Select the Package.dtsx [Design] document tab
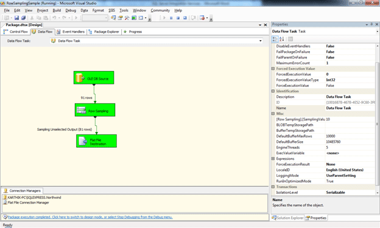 [24, 25]
